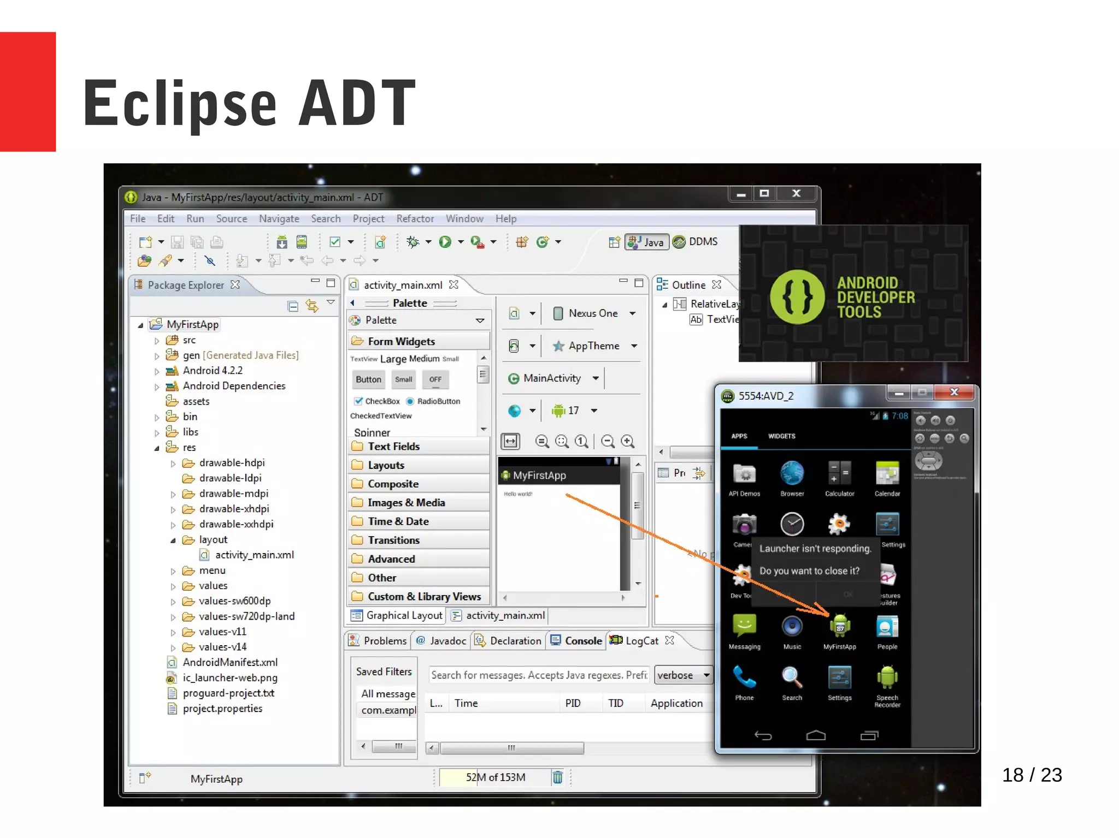Open the AppTheme dropdown

(x=594, y=346)
